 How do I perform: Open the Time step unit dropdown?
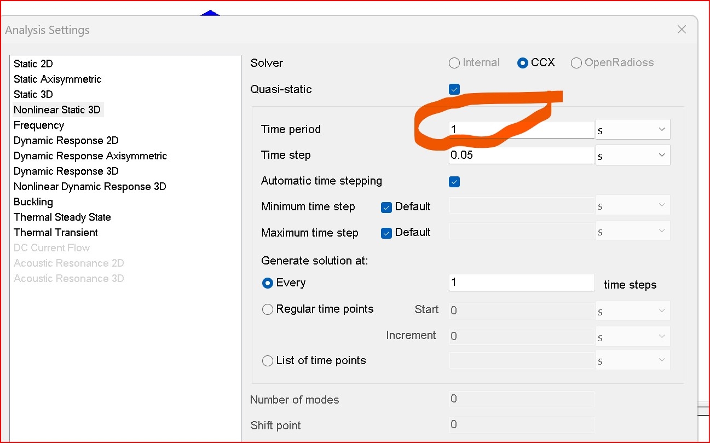tap(633, 156)
